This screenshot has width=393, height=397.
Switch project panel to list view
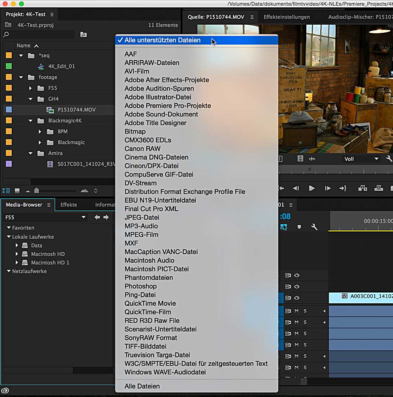pyautogui.click(x=6, y=190)
